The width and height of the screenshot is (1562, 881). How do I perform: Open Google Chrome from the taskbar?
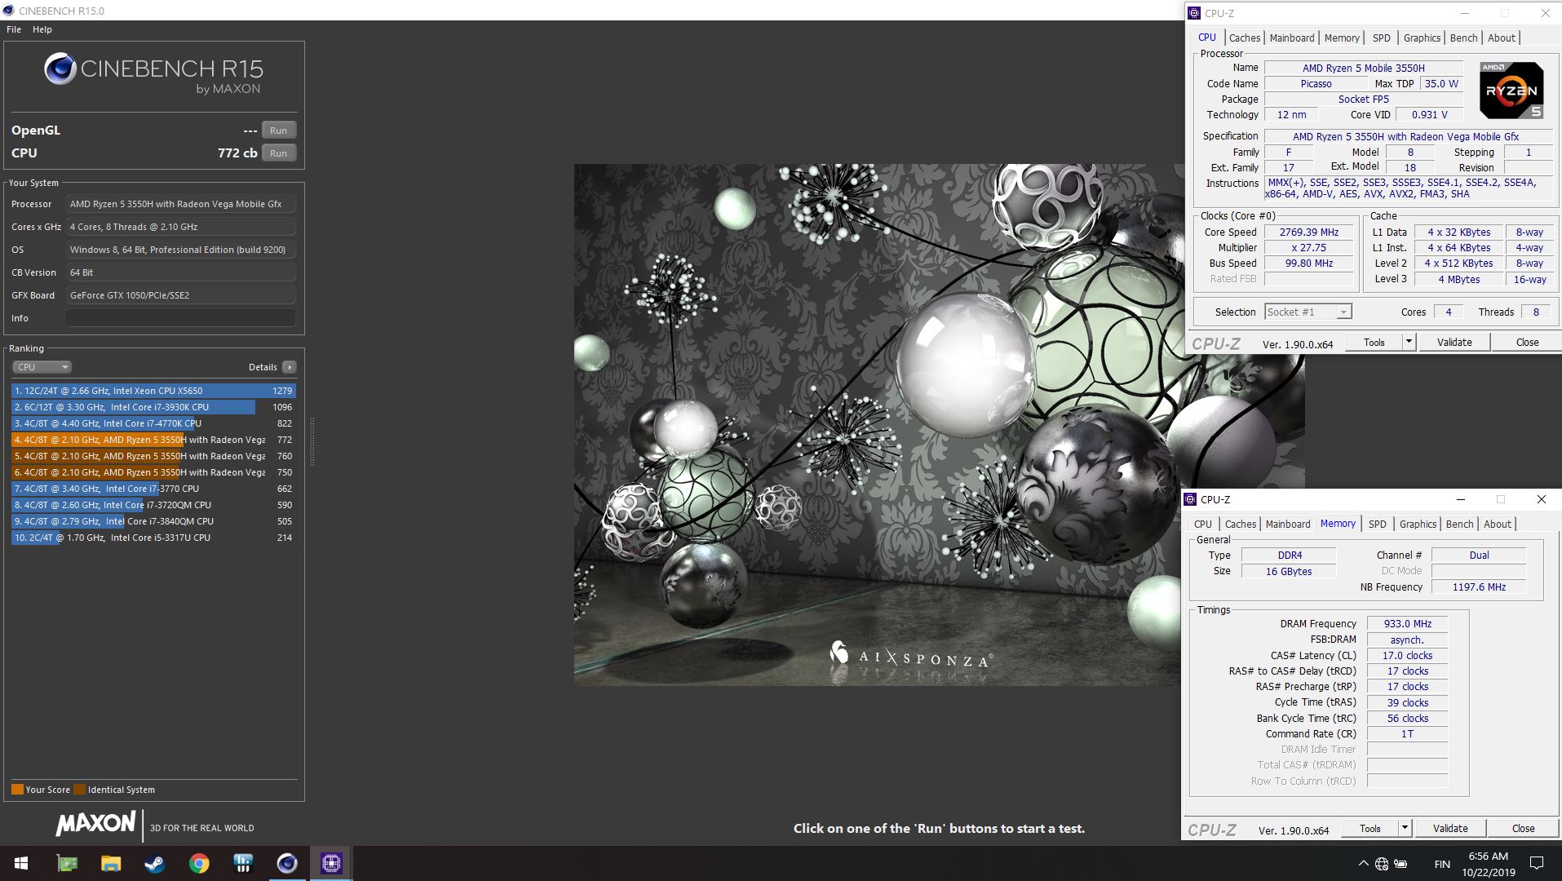[x=199, y=863]
